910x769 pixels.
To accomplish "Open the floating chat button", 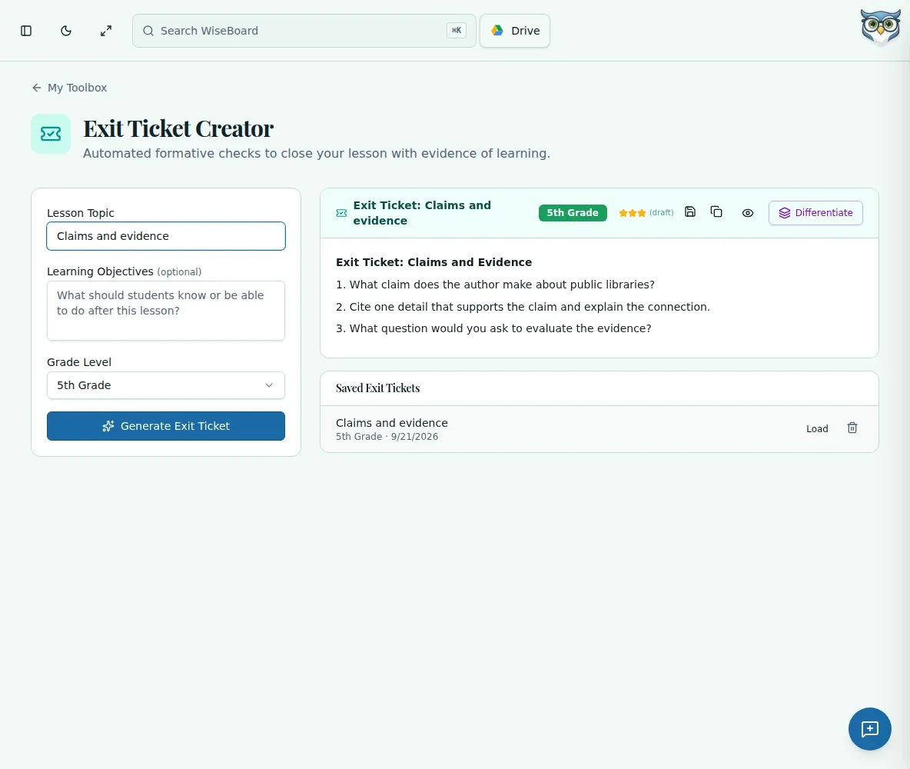I will [x=869, y=728].
